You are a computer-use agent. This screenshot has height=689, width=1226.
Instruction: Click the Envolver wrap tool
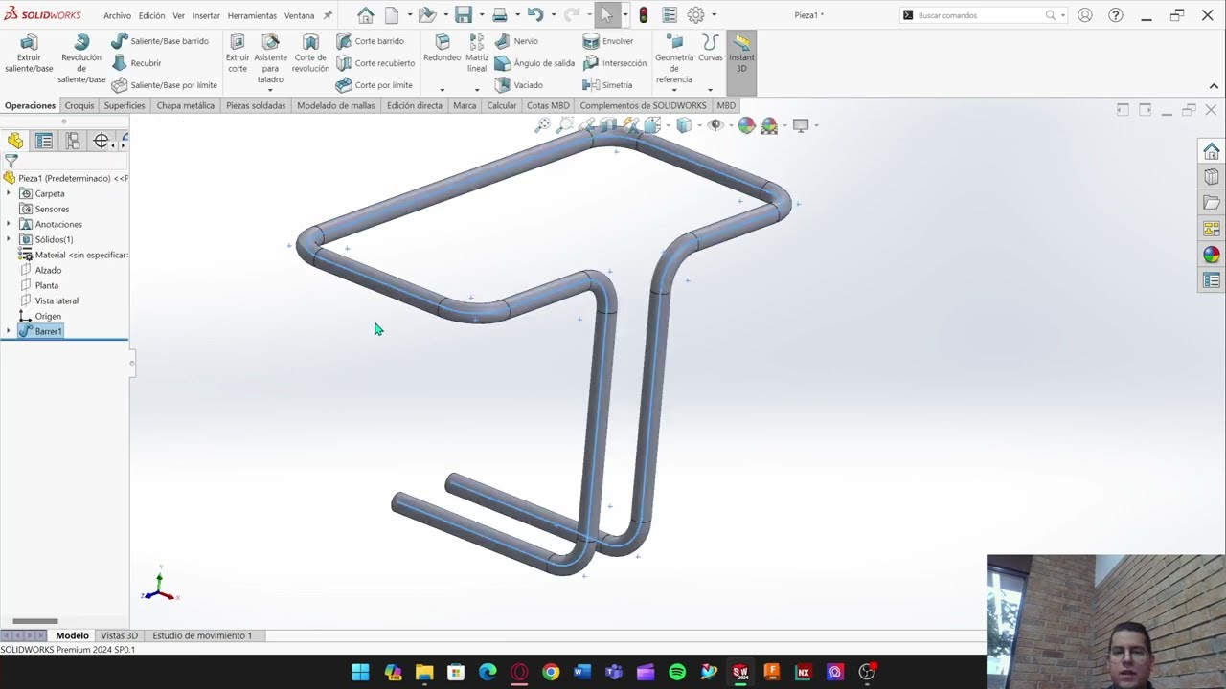point(608,41)
